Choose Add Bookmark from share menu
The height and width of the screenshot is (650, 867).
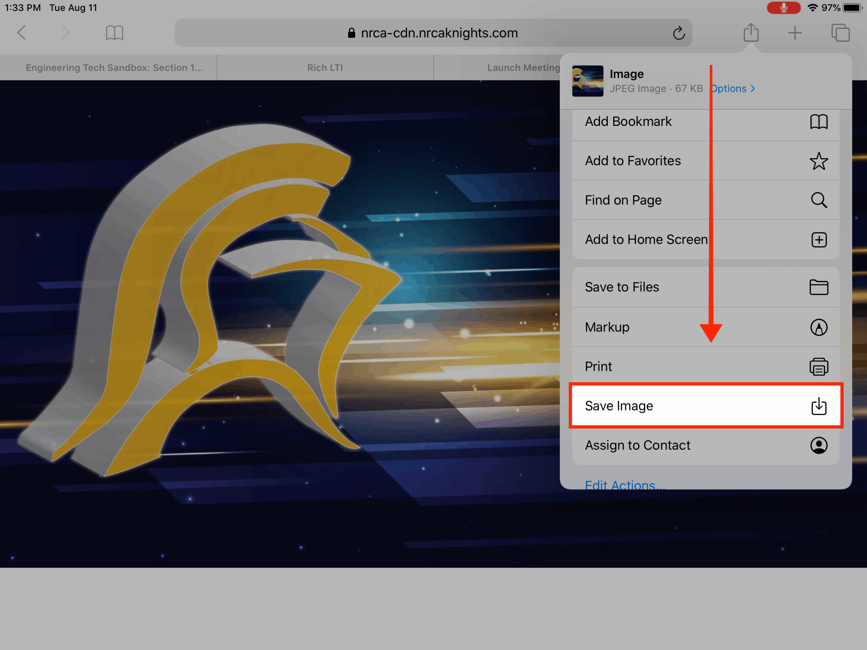pos(706,122)
